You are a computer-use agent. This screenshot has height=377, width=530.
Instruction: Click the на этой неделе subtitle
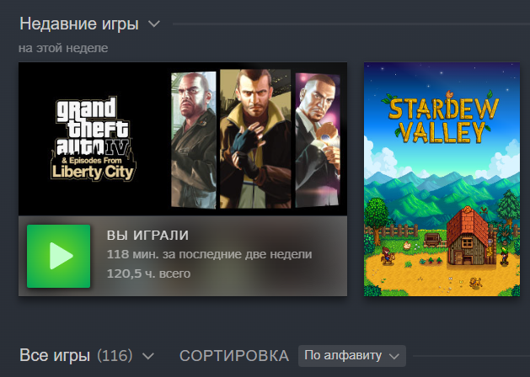point(63,48)
